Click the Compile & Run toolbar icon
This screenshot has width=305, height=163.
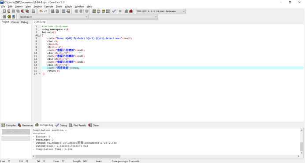(x=103, y=11)
